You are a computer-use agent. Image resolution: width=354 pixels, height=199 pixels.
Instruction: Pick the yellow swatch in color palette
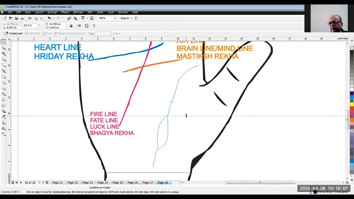pyautogui.click(x=352, y=104)
